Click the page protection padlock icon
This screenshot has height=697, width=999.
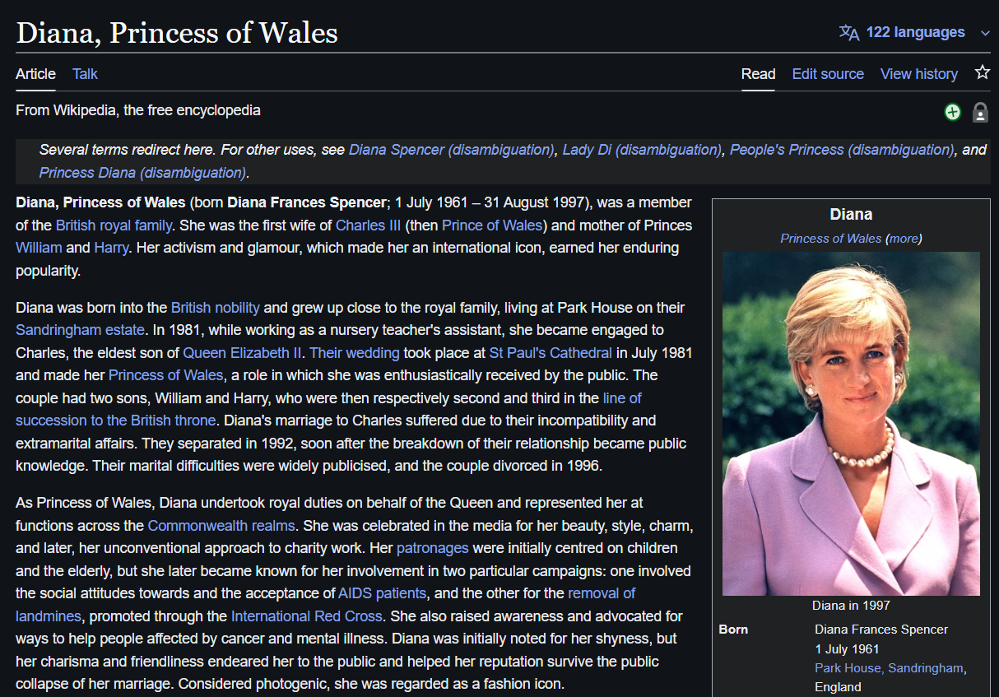(x=980, y=112)
